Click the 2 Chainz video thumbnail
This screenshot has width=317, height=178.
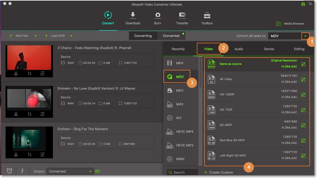(29, 57)
